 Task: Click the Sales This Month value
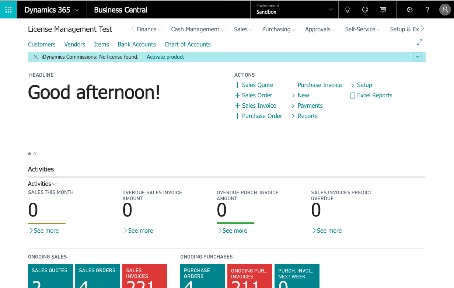(33, 210)
